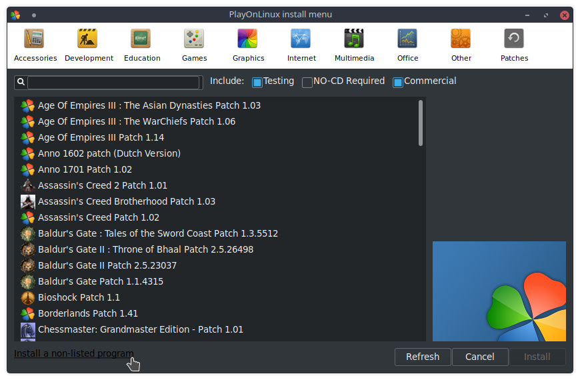
Task: Select 'Assassin's Creed Brotherhood Patch 1.03' text
Action: (127, 201)
